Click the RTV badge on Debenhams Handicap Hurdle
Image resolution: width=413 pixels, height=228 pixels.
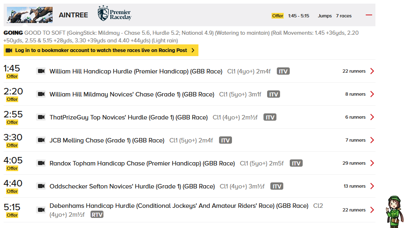97,215
